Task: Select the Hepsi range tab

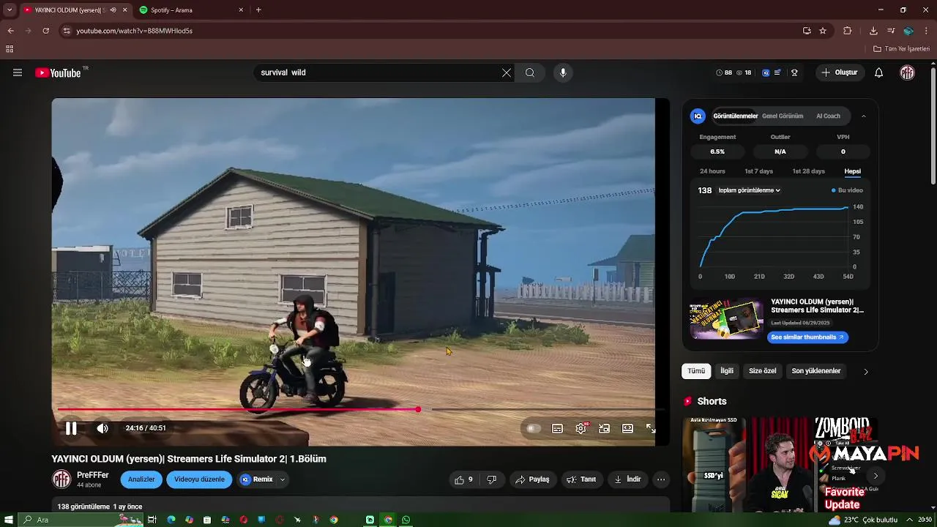Action: (852, 171)
